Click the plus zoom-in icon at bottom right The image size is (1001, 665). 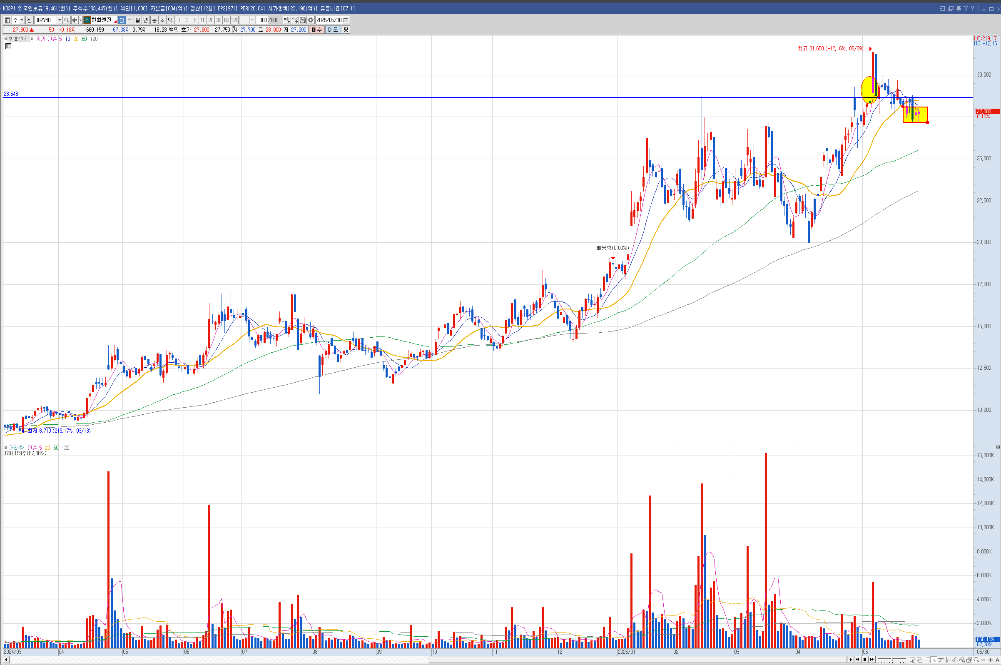pyautogui.click(x=991, y=660)
